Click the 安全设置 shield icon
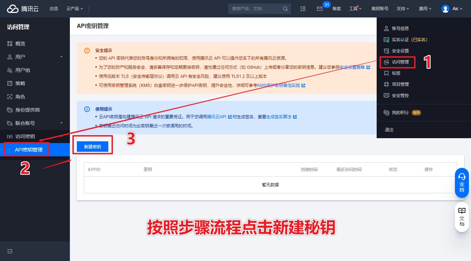Screen dimensions: 471x261 (386, 51)
